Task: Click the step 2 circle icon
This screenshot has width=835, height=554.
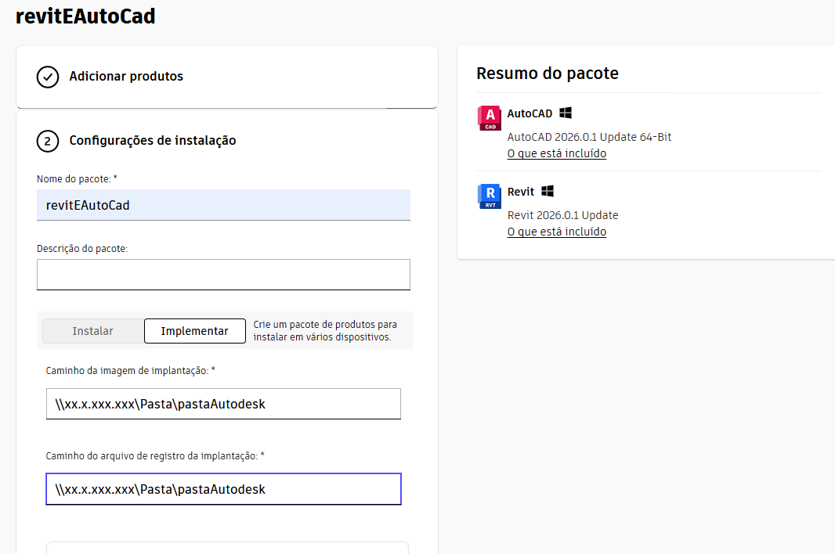Action: point(48,141)
